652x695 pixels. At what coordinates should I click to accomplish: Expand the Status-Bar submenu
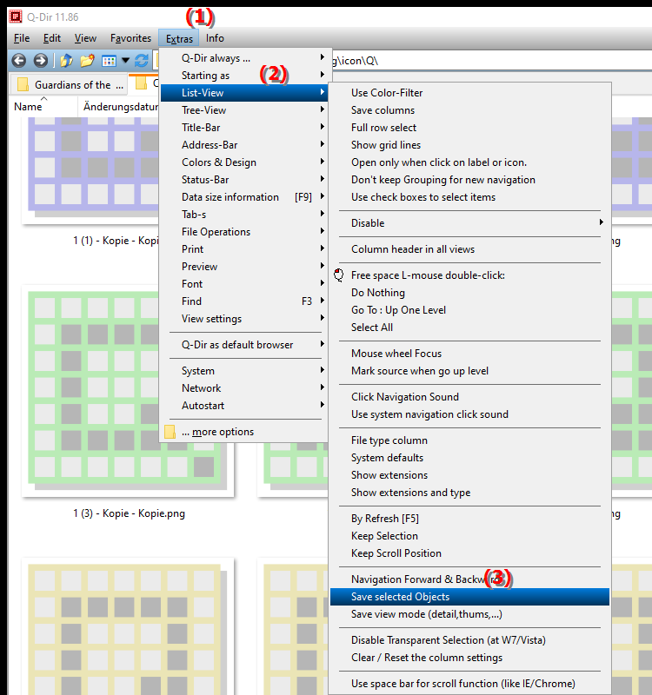pyautogui.click(x=244, y=180)
